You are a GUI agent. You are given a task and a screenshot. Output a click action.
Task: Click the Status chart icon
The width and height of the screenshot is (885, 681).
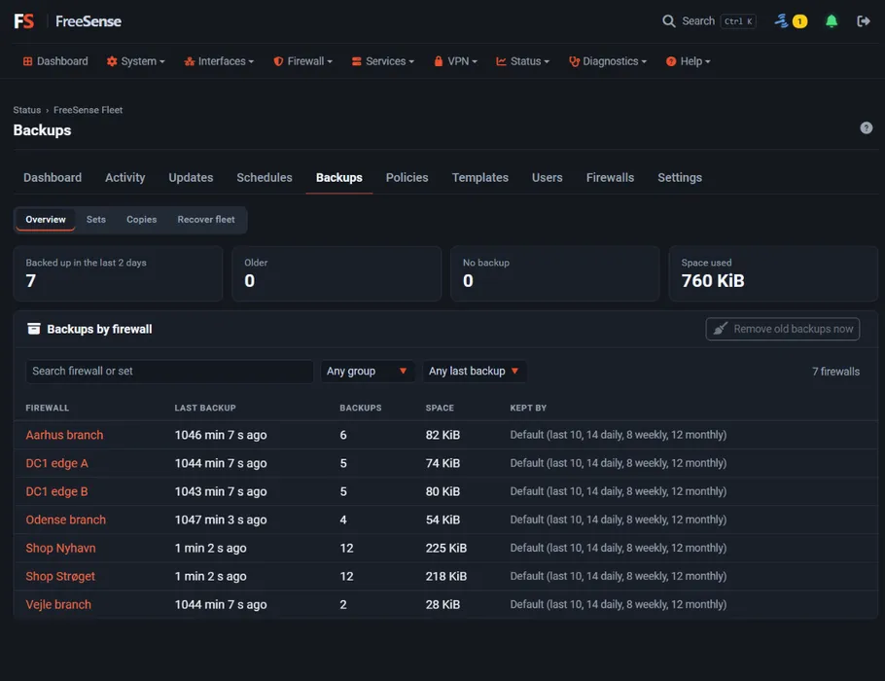501,61
